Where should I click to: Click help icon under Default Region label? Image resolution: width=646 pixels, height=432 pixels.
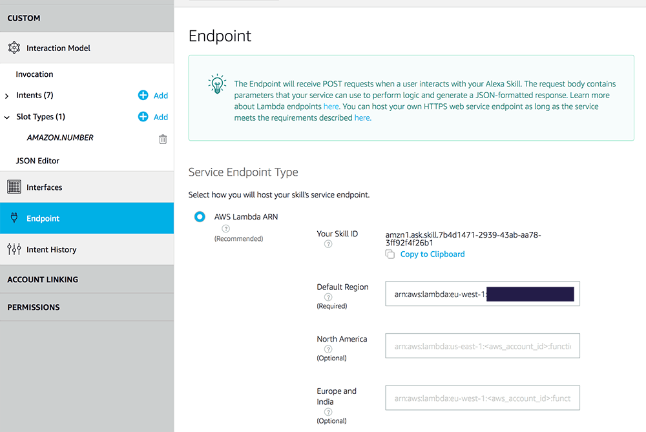pyautogui.click(x=328, y=297)
